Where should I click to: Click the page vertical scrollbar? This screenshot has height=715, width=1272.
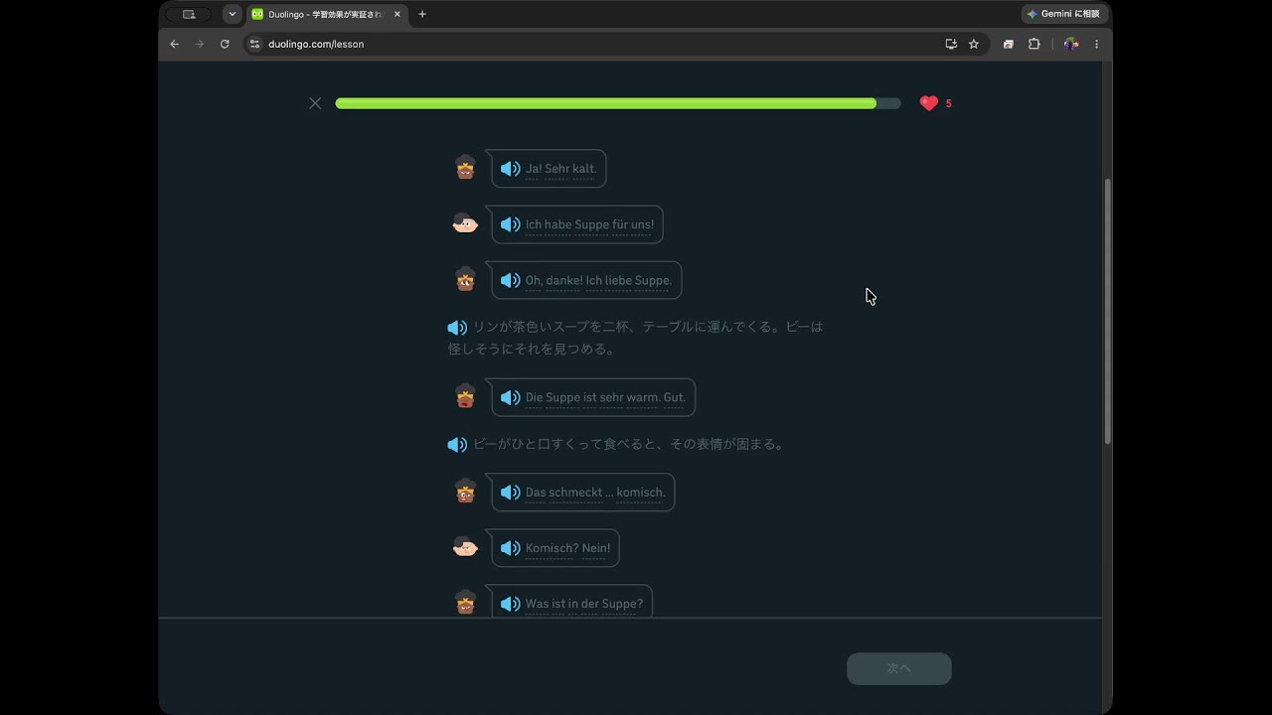point(1108,311)
